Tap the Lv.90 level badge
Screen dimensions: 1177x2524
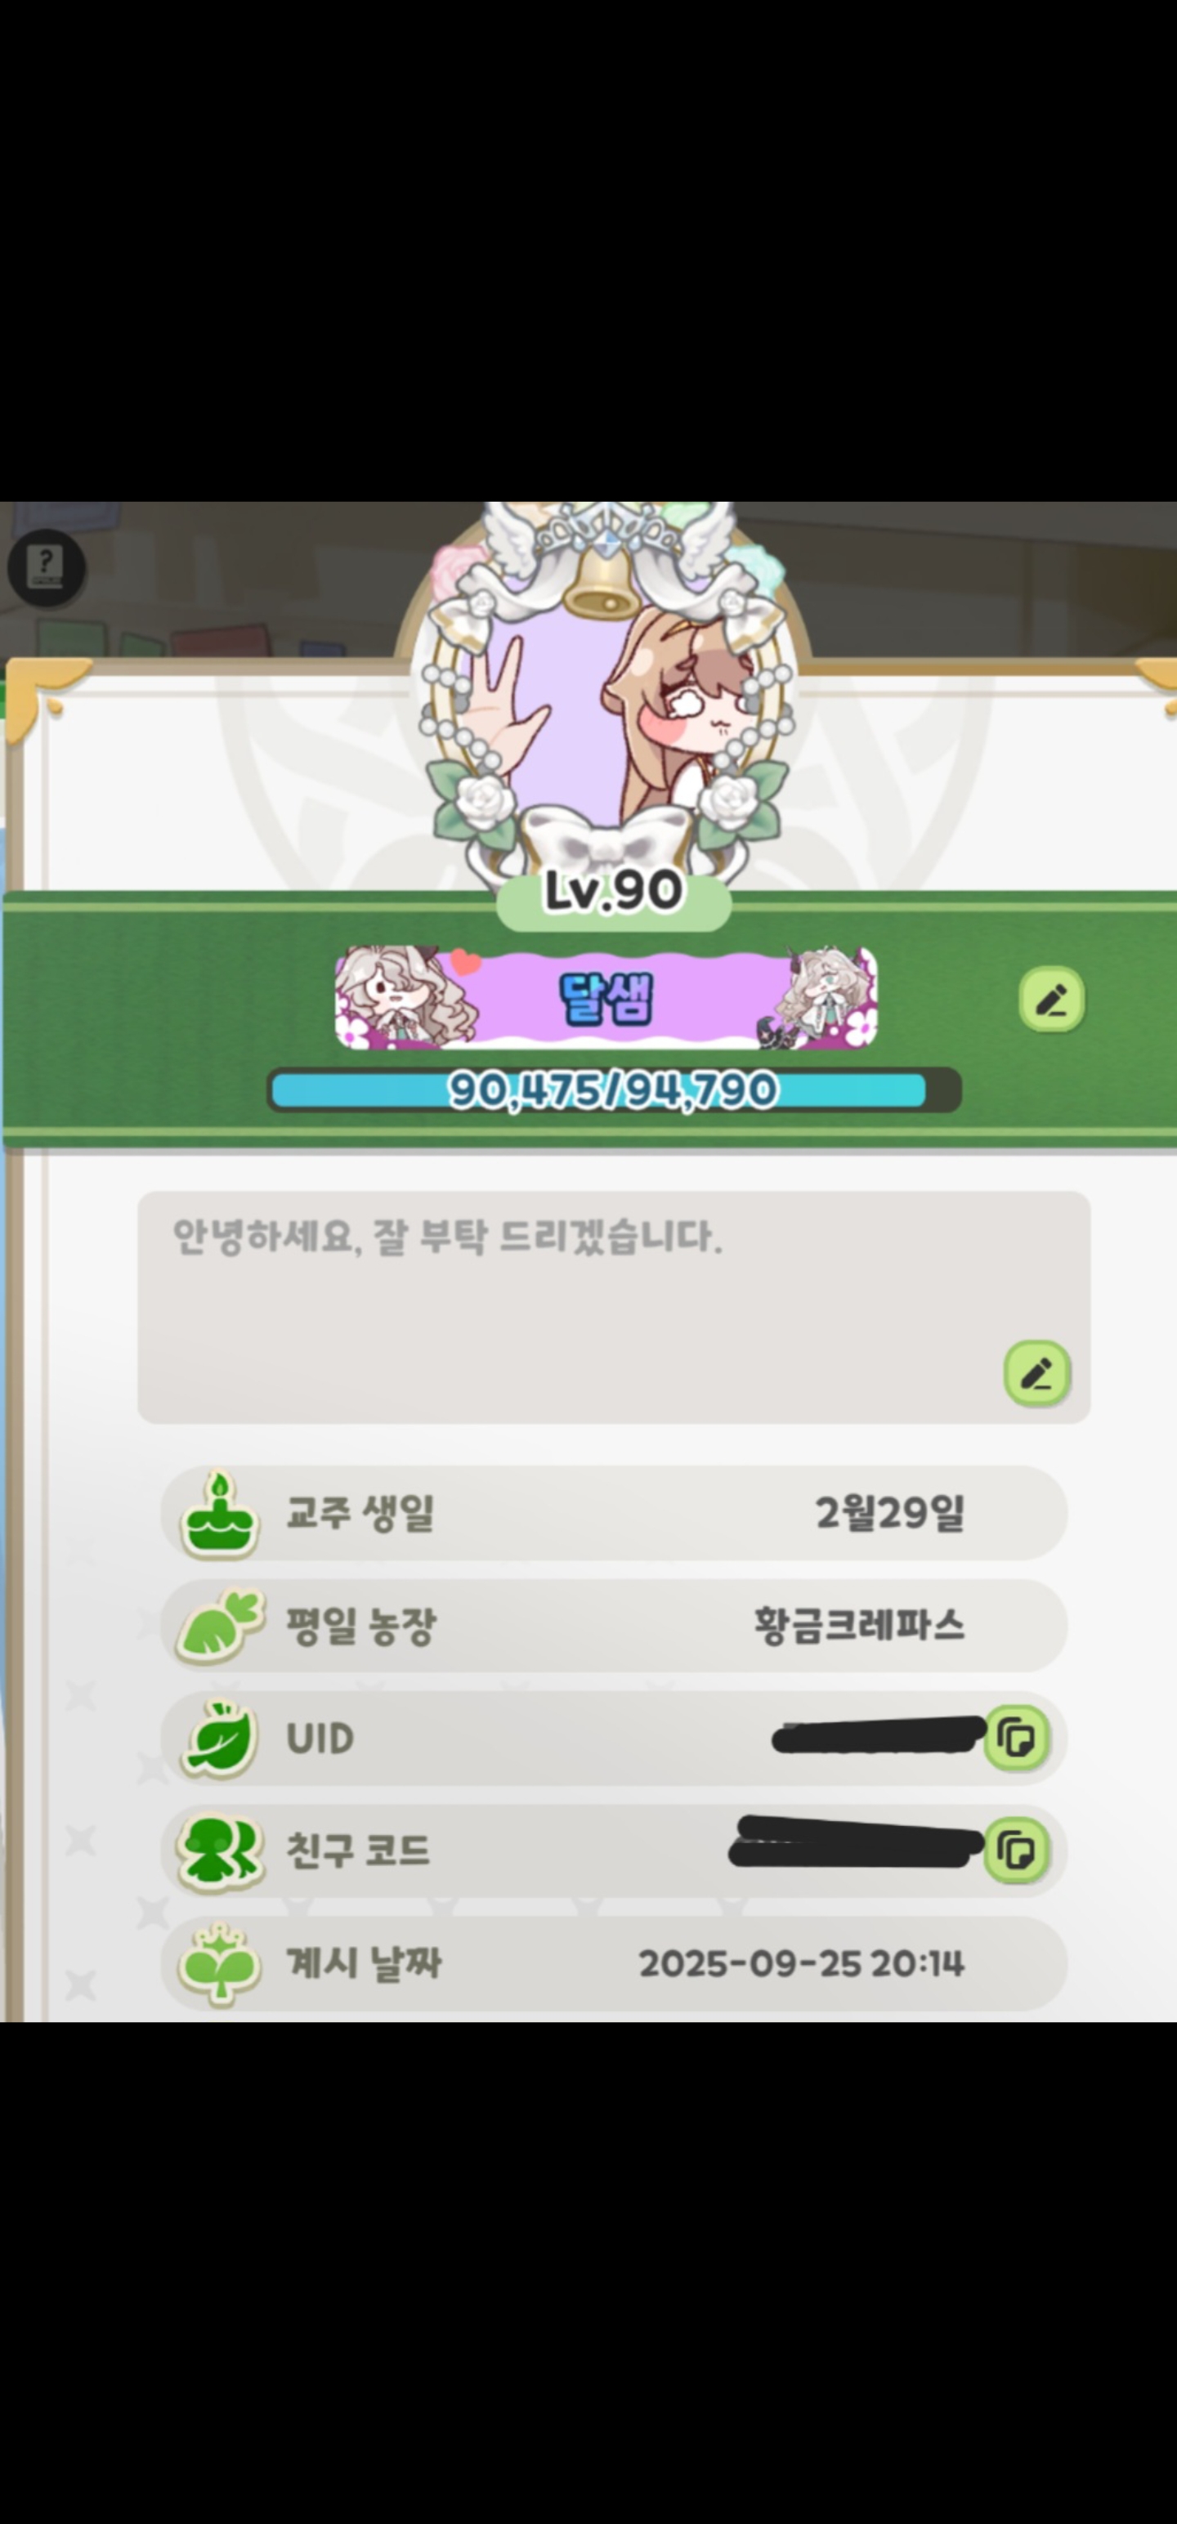coord(614,893)
